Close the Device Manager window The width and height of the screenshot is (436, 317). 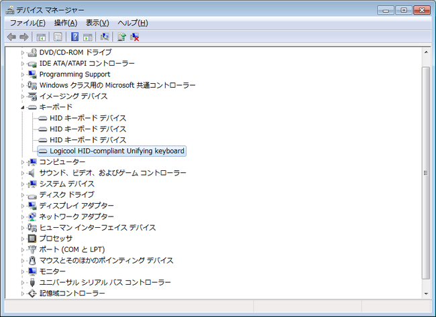(x=422, y=10)
